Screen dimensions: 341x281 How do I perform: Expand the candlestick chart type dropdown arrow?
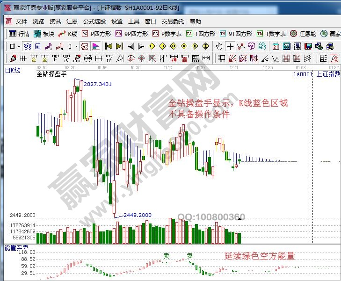[76, 46]
